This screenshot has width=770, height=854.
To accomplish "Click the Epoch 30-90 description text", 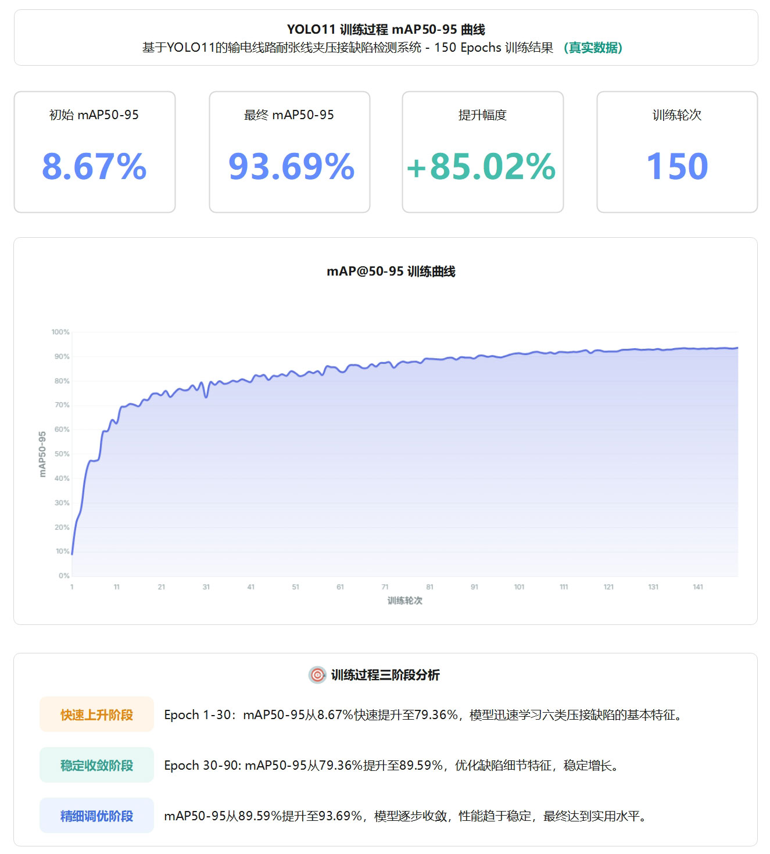I will [x=391, y=765].
